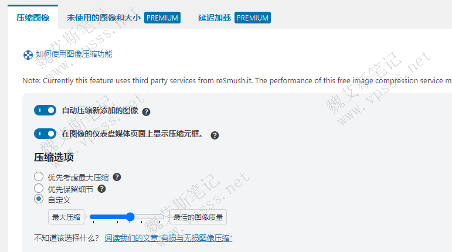
Task: Click PREMIUM badge beside 延迟加载
Action: [252, 18]
